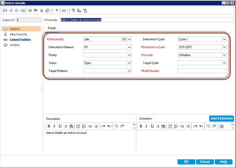Click the red follow-up flag icon
The width and height of the screenshot is (236, 168).
pos(36,10)
